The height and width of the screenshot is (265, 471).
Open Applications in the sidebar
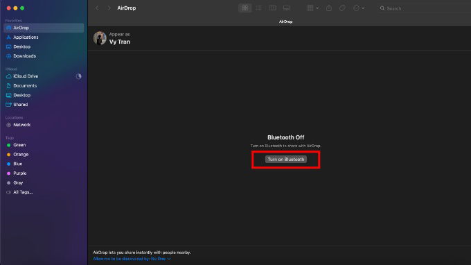pyautogui.click(x=44, y=37)
